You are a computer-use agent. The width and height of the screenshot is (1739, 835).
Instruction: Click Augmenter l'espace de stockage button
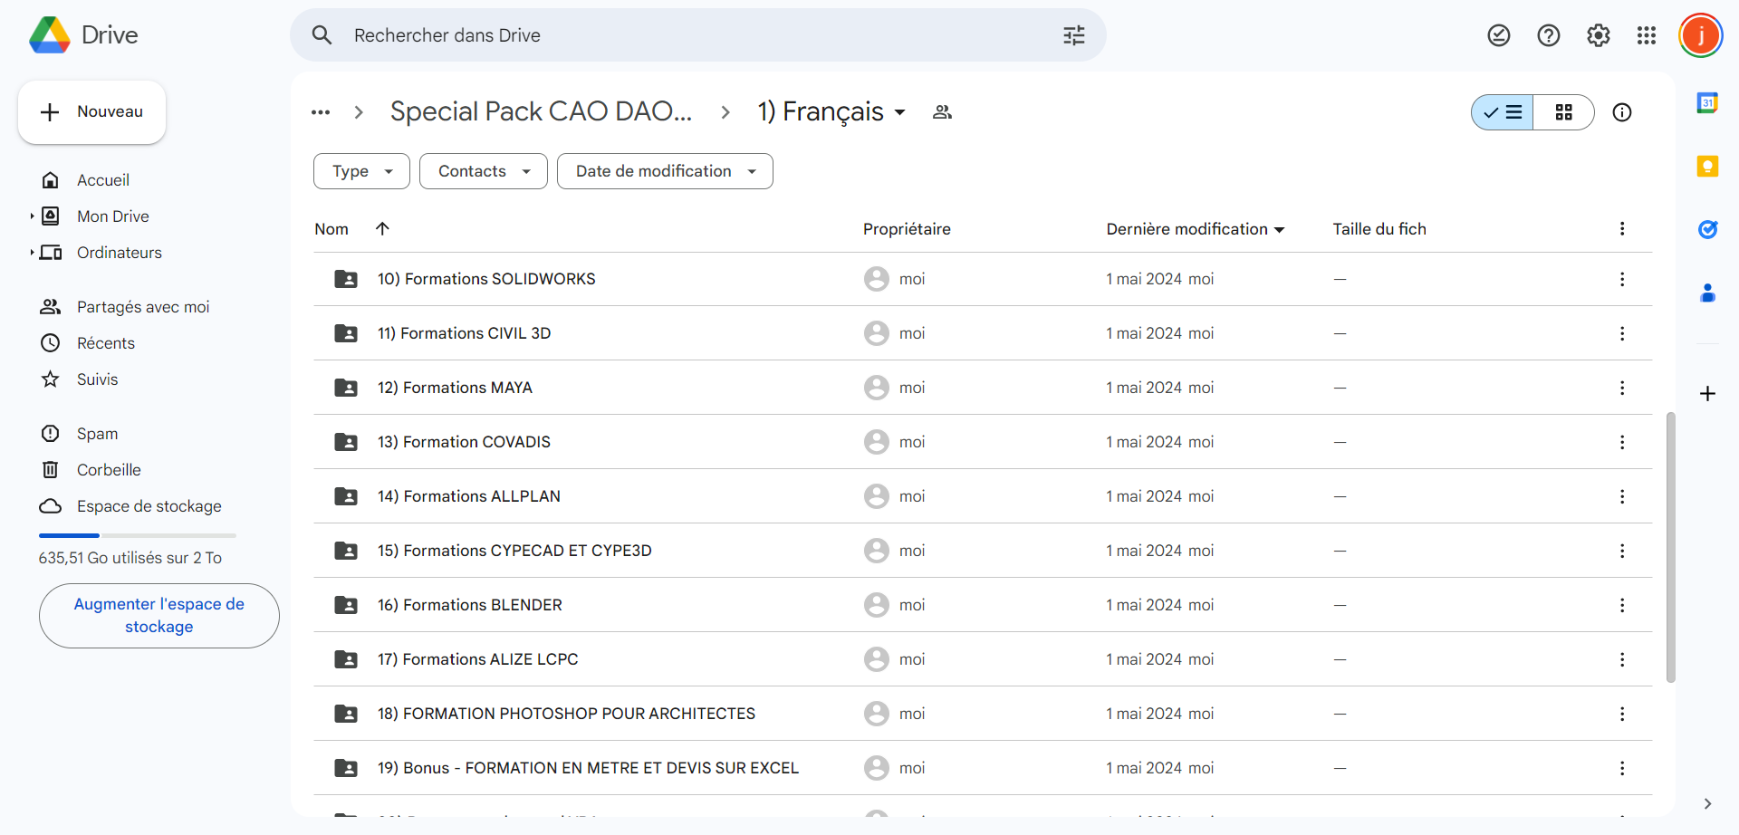pyautogui.click(x=159, y=616)
